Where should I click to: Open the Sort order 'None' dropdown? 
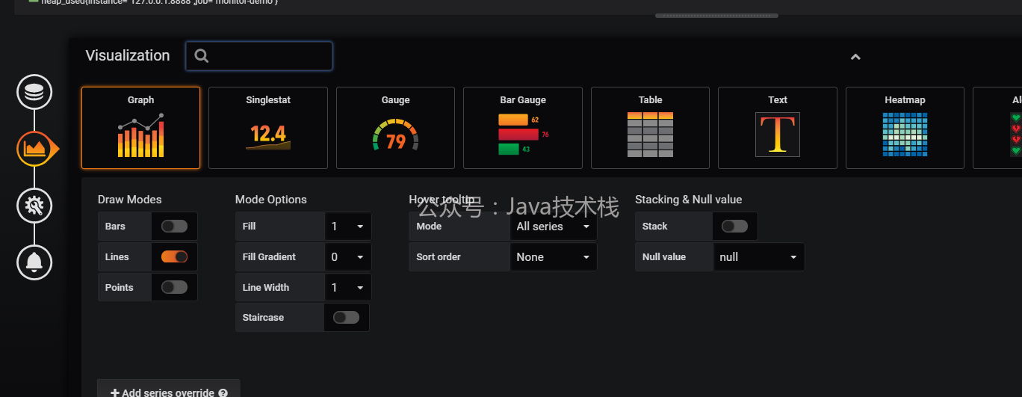tap(553, 257)
